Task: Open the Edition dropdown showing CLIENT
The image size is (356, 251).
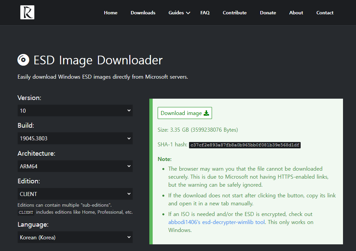Action: click(x=75, y=194)
